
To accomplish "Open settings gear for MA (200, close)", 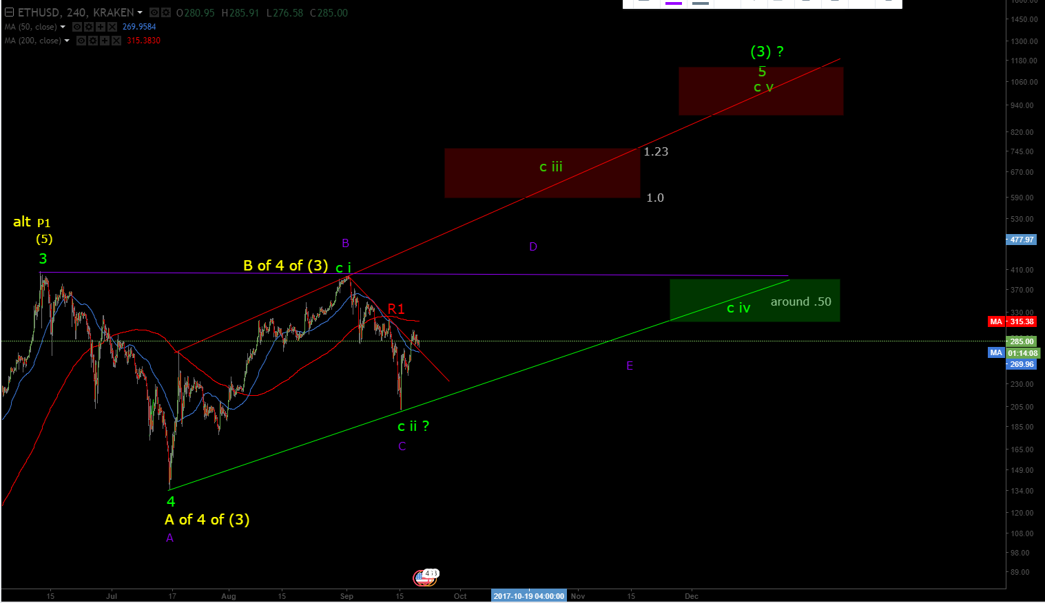I will pyautogui.click(x=92, y=41).
